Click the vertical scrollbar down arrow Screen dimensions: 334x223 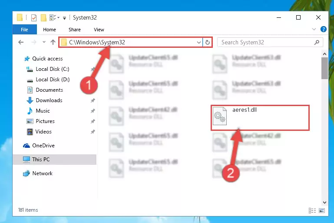(324, 203)
